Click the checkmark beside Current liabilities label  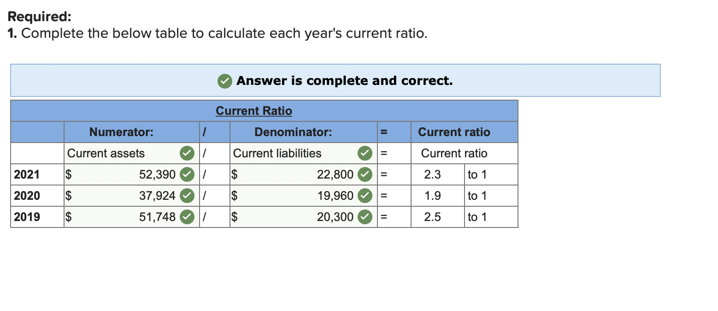point(364,153)
